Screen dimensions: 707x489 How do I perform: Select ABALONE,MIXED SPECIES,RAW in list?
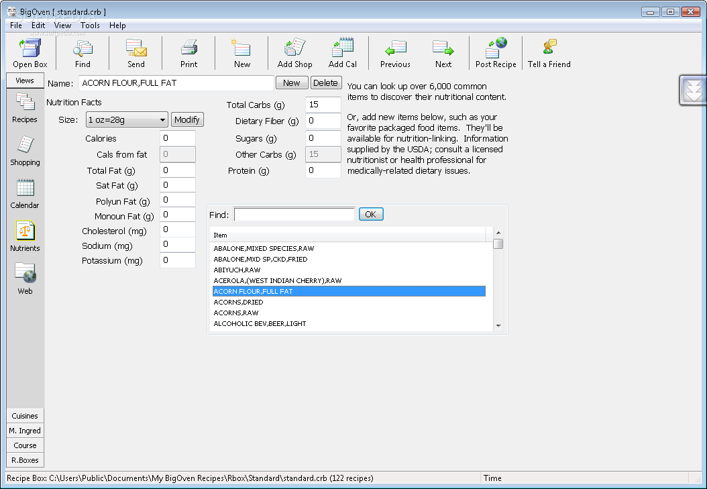(349, 248)
